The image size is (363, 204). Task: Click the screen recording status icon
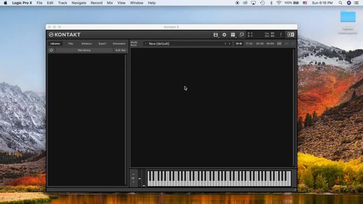[x=237, y=3]
